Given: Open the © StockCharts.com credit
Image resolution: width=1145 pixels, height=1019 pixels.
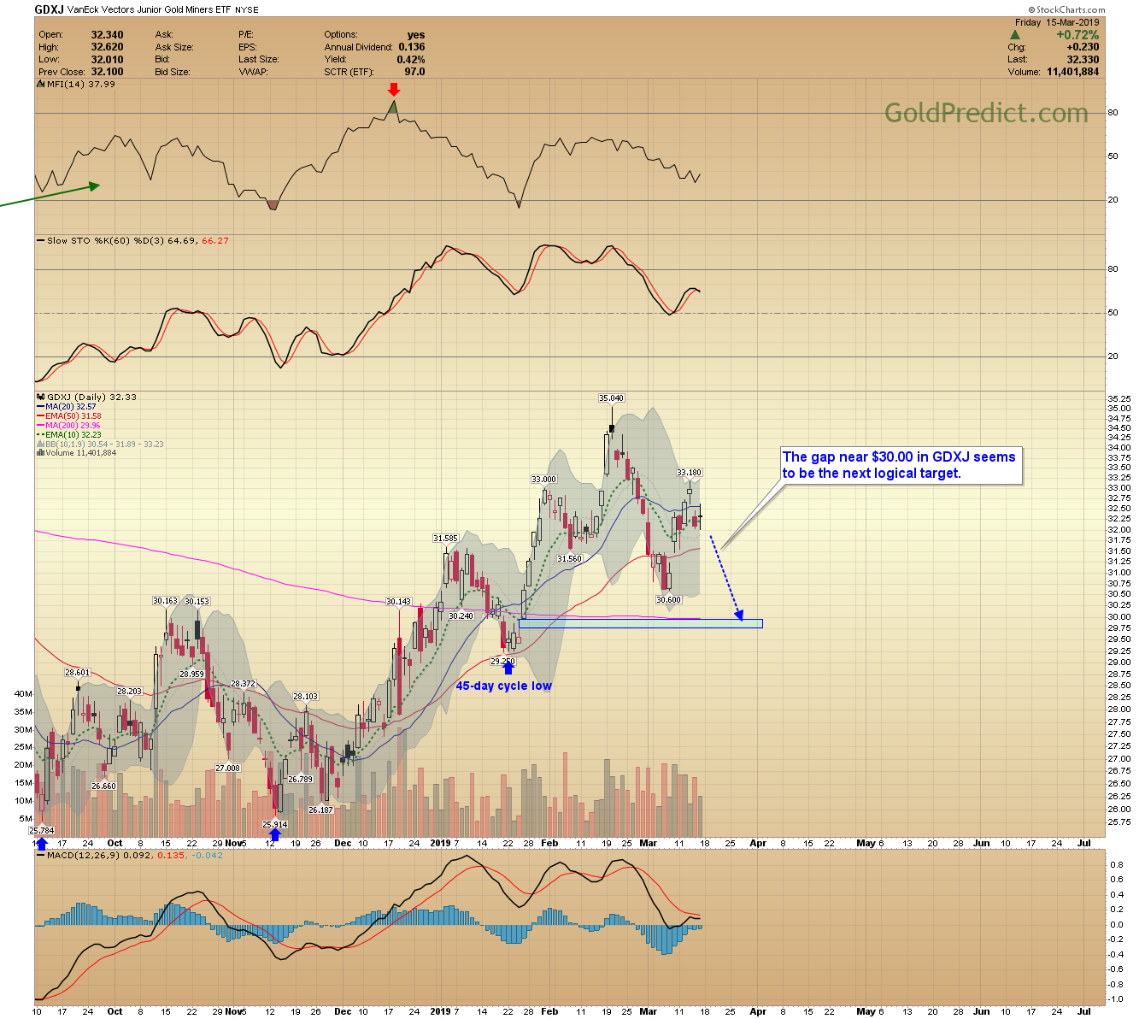Looking at the screenshot, I should point(1066,10).
